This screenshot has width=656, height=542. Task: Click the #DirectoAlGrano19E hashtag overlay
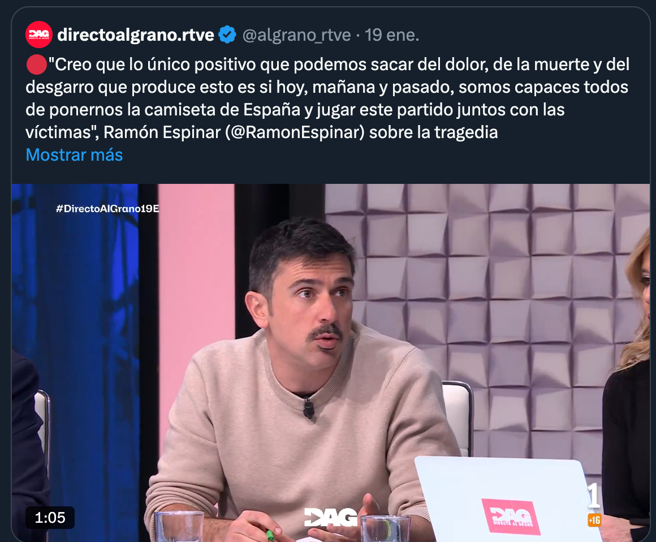(107, 208)
